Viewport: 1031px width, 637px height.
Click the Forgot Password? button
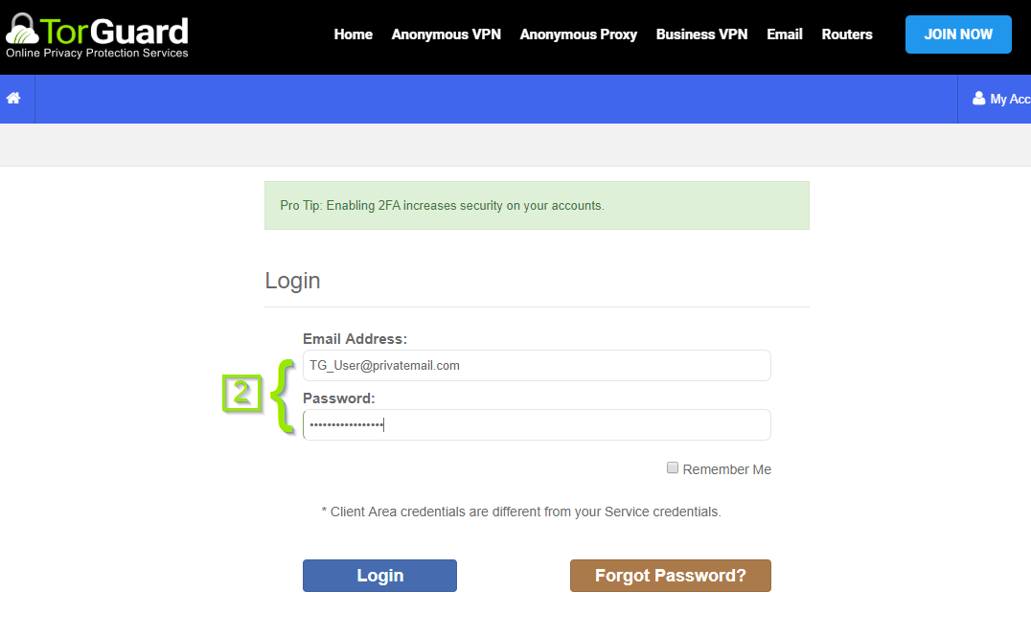670,576
